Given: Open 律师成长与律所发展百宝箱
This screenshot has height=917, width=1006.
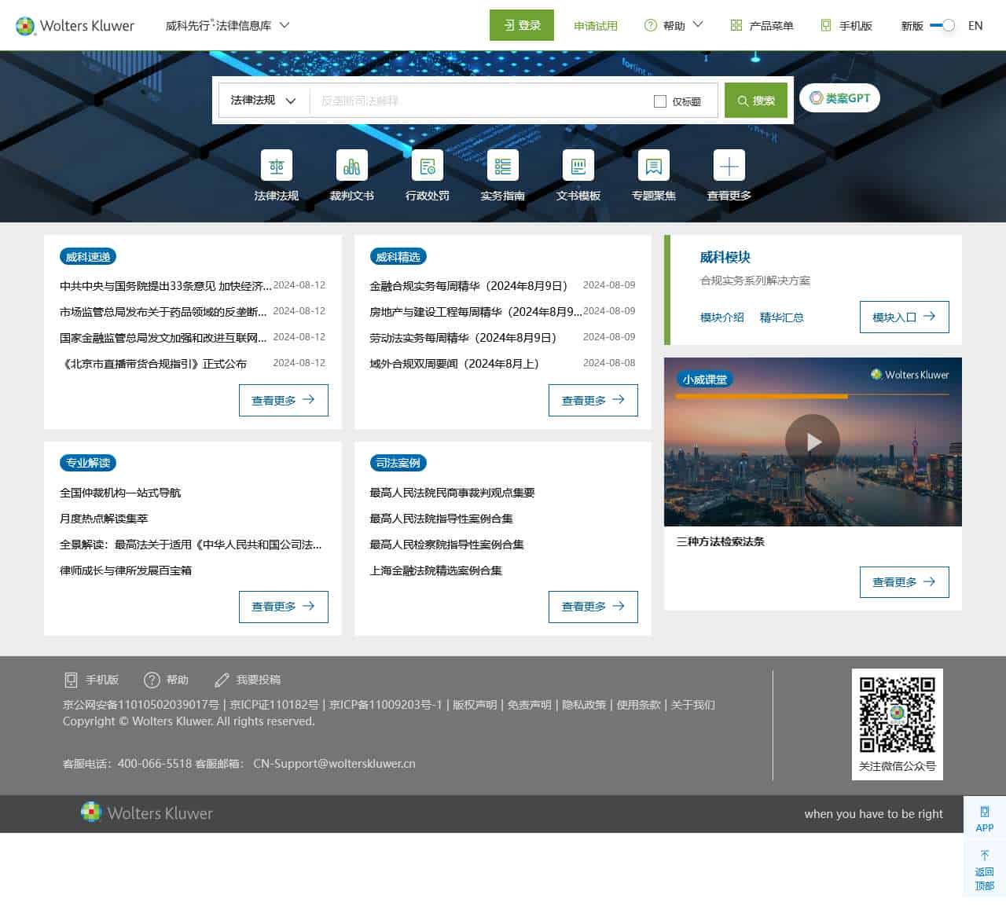Looking at the screenshot, I should [126, 570].
